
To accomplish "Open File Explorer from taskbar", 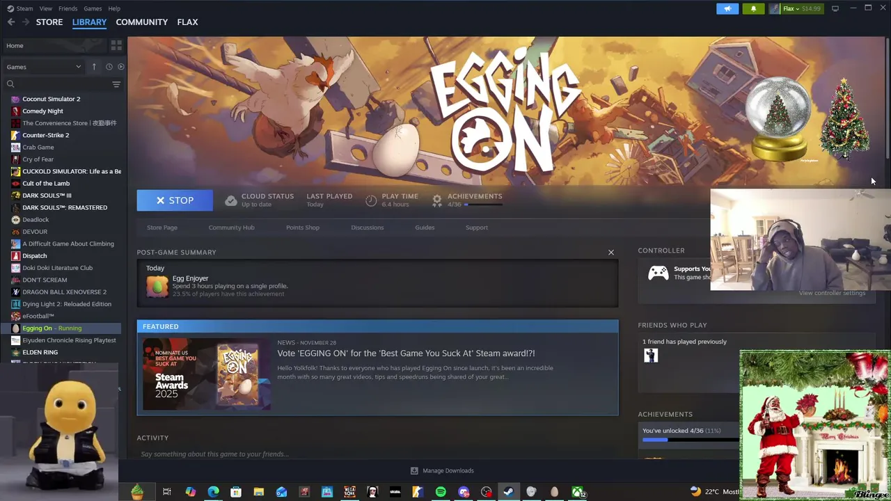I will (x=258, y=493).
